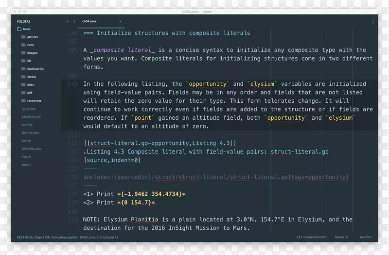
Task: Expand the pdf folder
Action: pyautogui.click(x=30, y=93)
